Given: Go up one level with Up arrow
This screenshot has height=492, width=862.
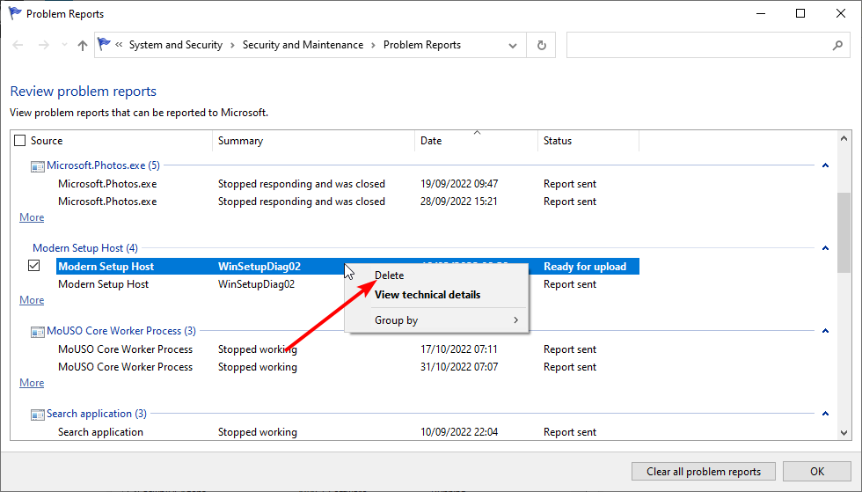Looking at the screenshot, I should 83,45.
